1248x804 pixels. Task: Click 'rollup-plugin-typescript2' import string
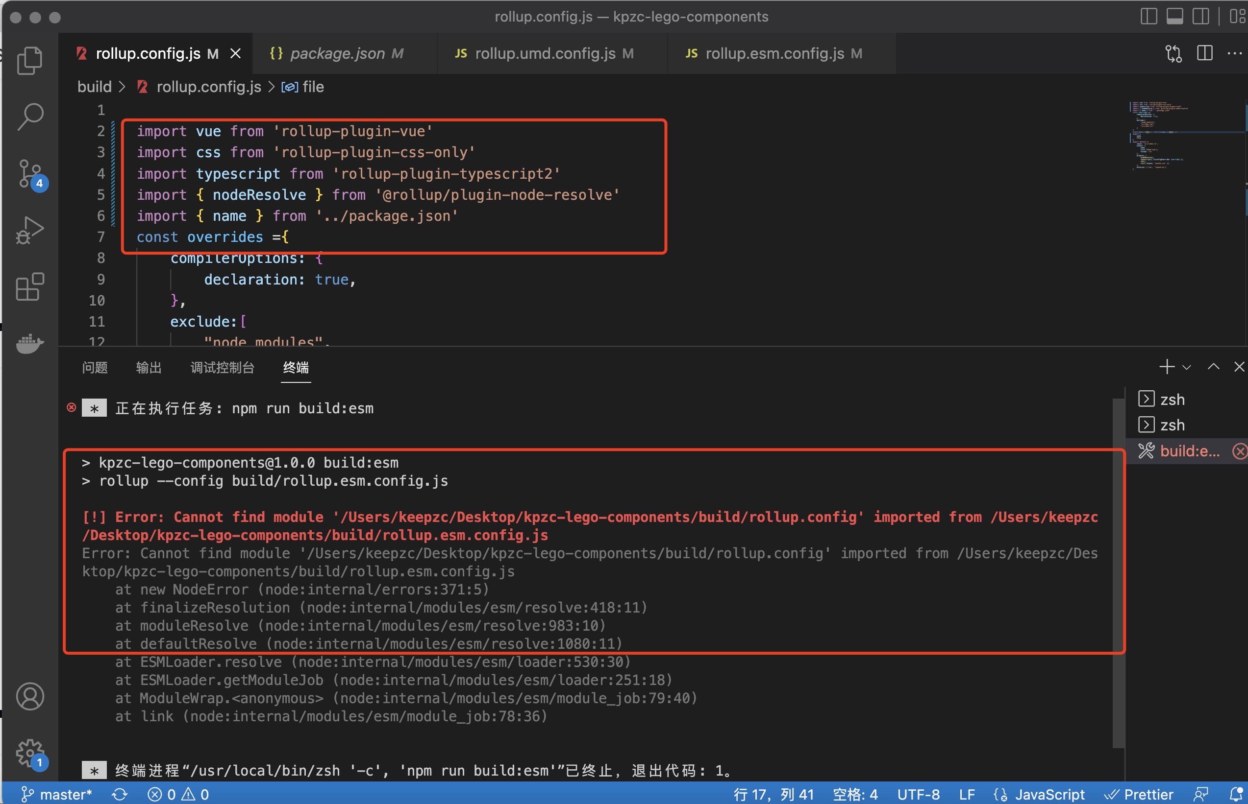447,173
